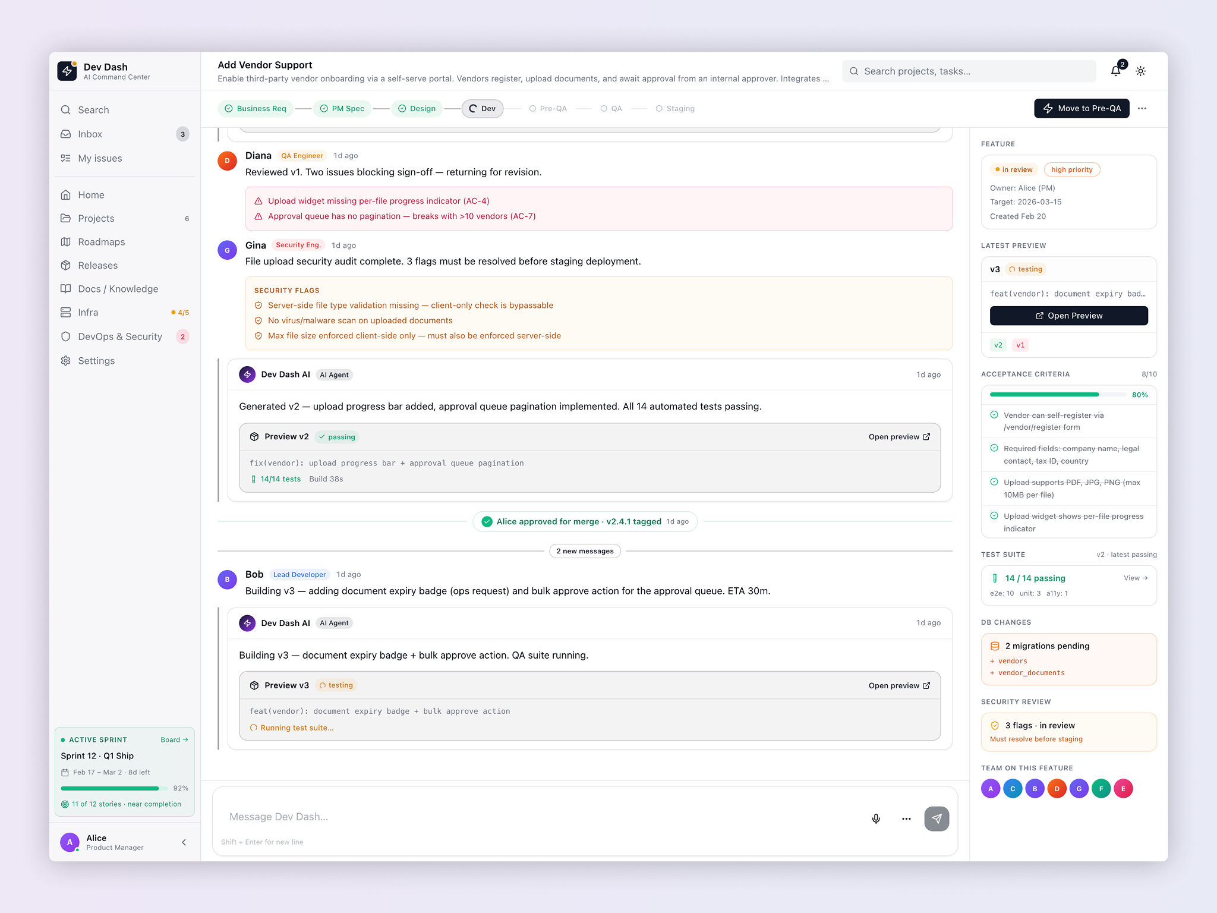Screen dimensions: 1217x913
Task: Collapse the sidebar with Alice's chevron
Action: coord(184,842)
